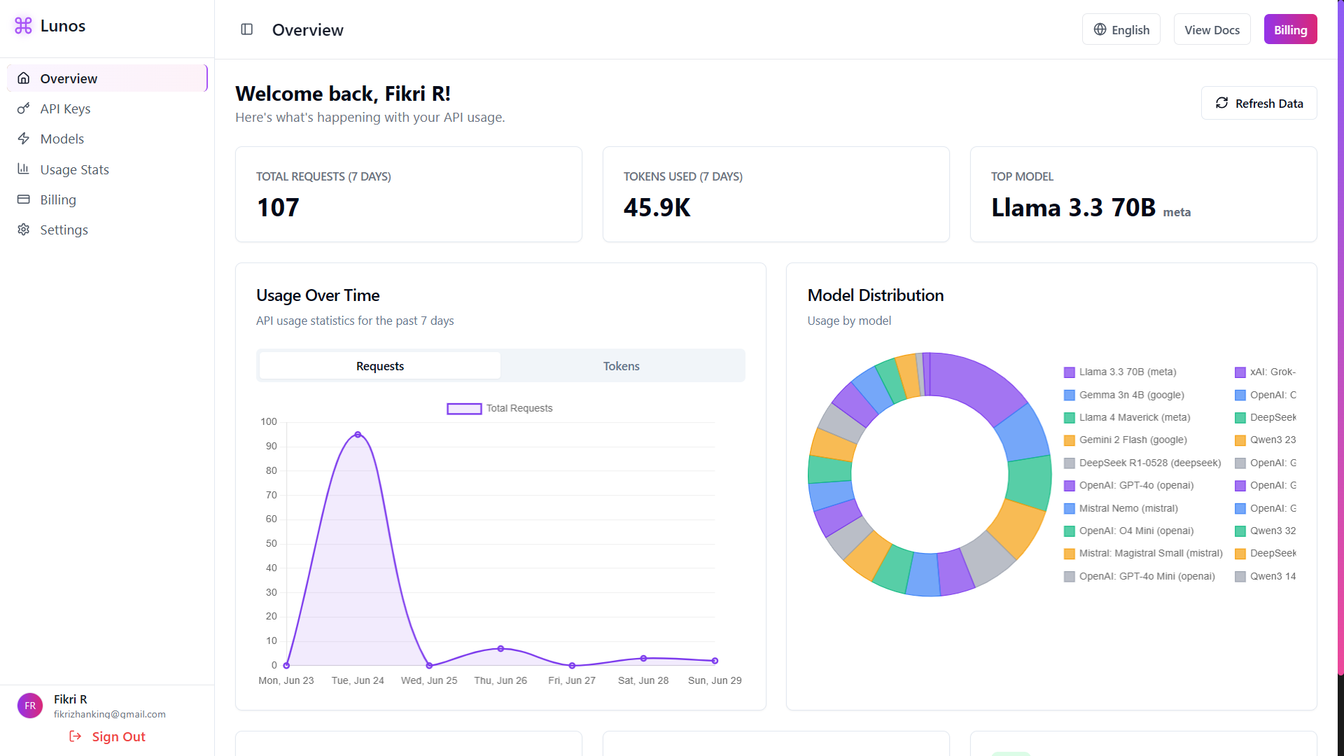This screenshot has width=1344, height=756.
Task: Click the FR user avatar
Action: pos(30,706)
